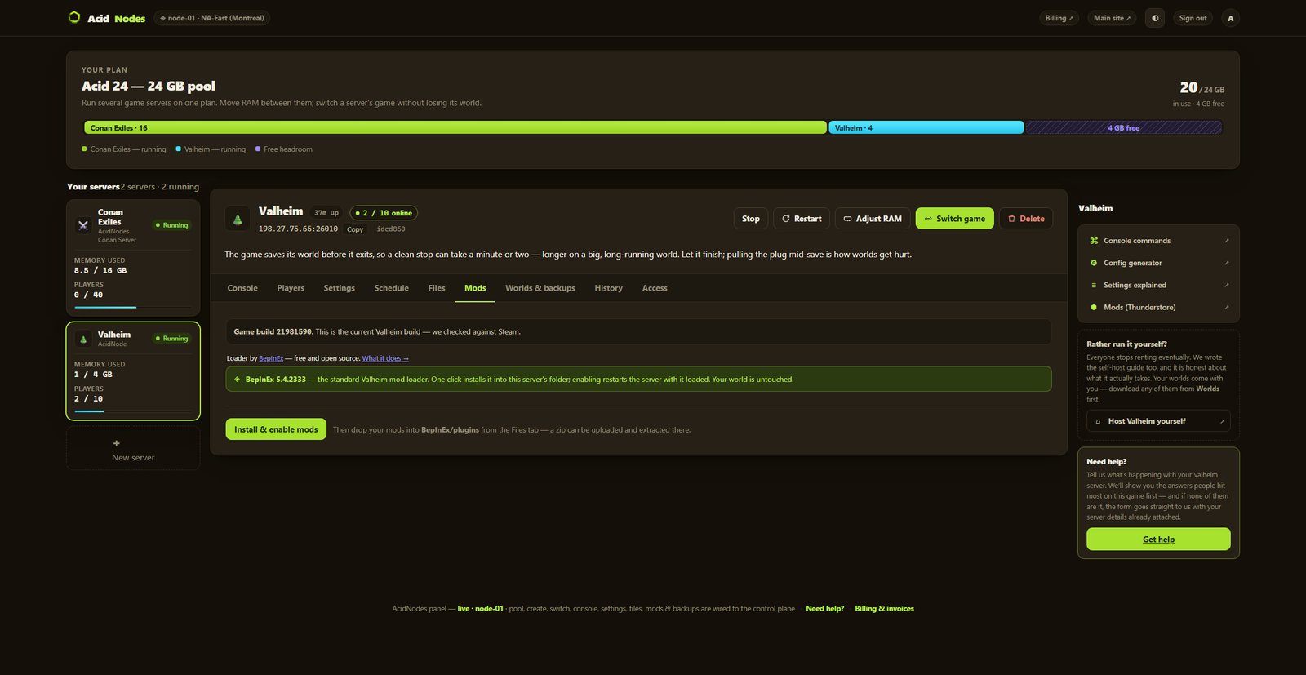Viewport: 1306px width, 675px height.
Task: Open Worlds & backups tab
Action: [x=540, y=288]
